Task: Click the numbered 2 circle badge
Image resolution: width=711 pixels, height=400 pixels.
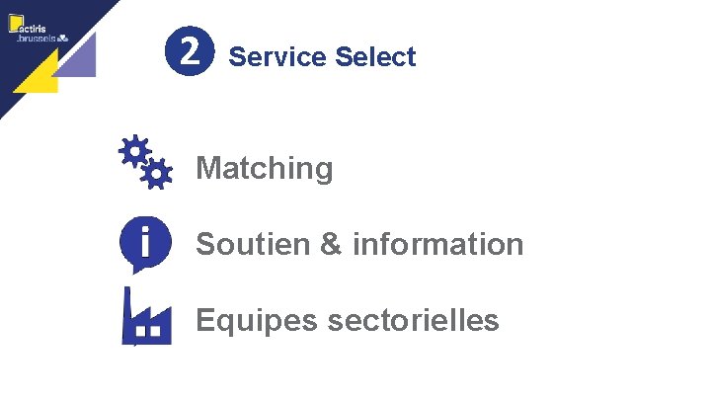Action: (x=190, y=53)
